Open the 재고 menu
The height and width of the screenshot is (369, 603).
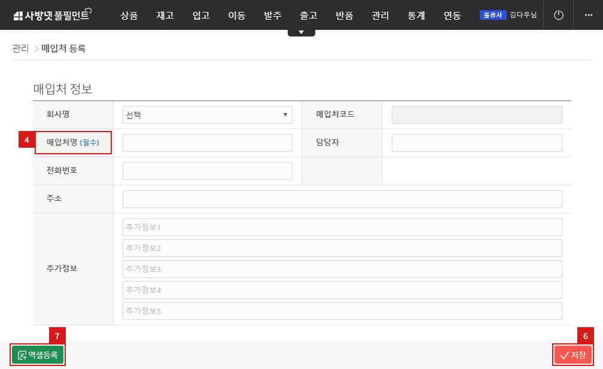165,16
